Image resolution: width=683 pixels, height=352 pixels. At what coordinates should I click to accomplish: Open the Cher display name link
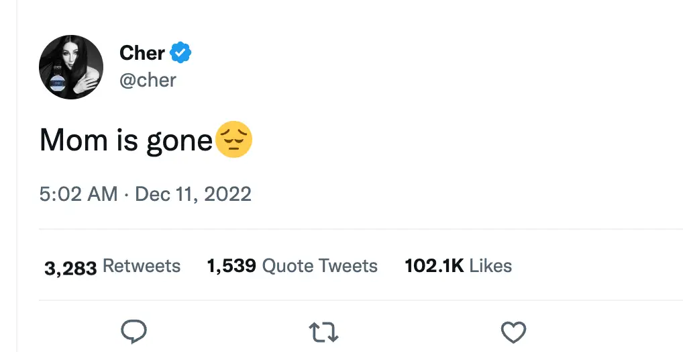click(142, 52)
